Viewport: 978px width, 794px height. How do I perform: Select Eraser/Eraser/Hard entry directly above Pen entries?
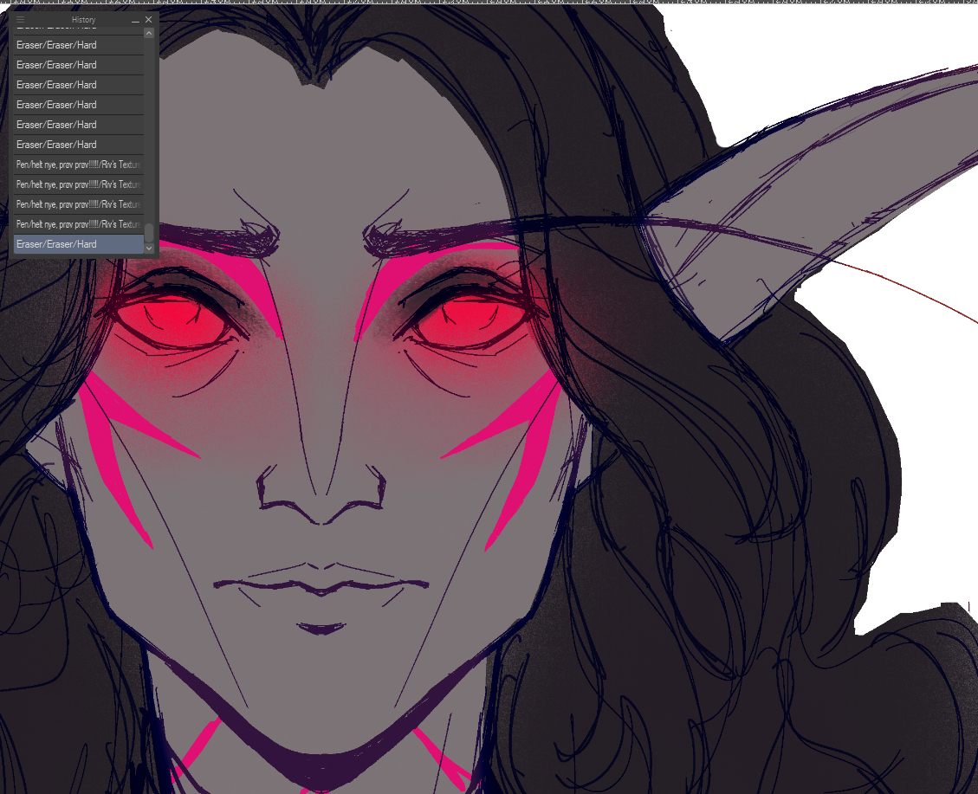coord(78,145)
